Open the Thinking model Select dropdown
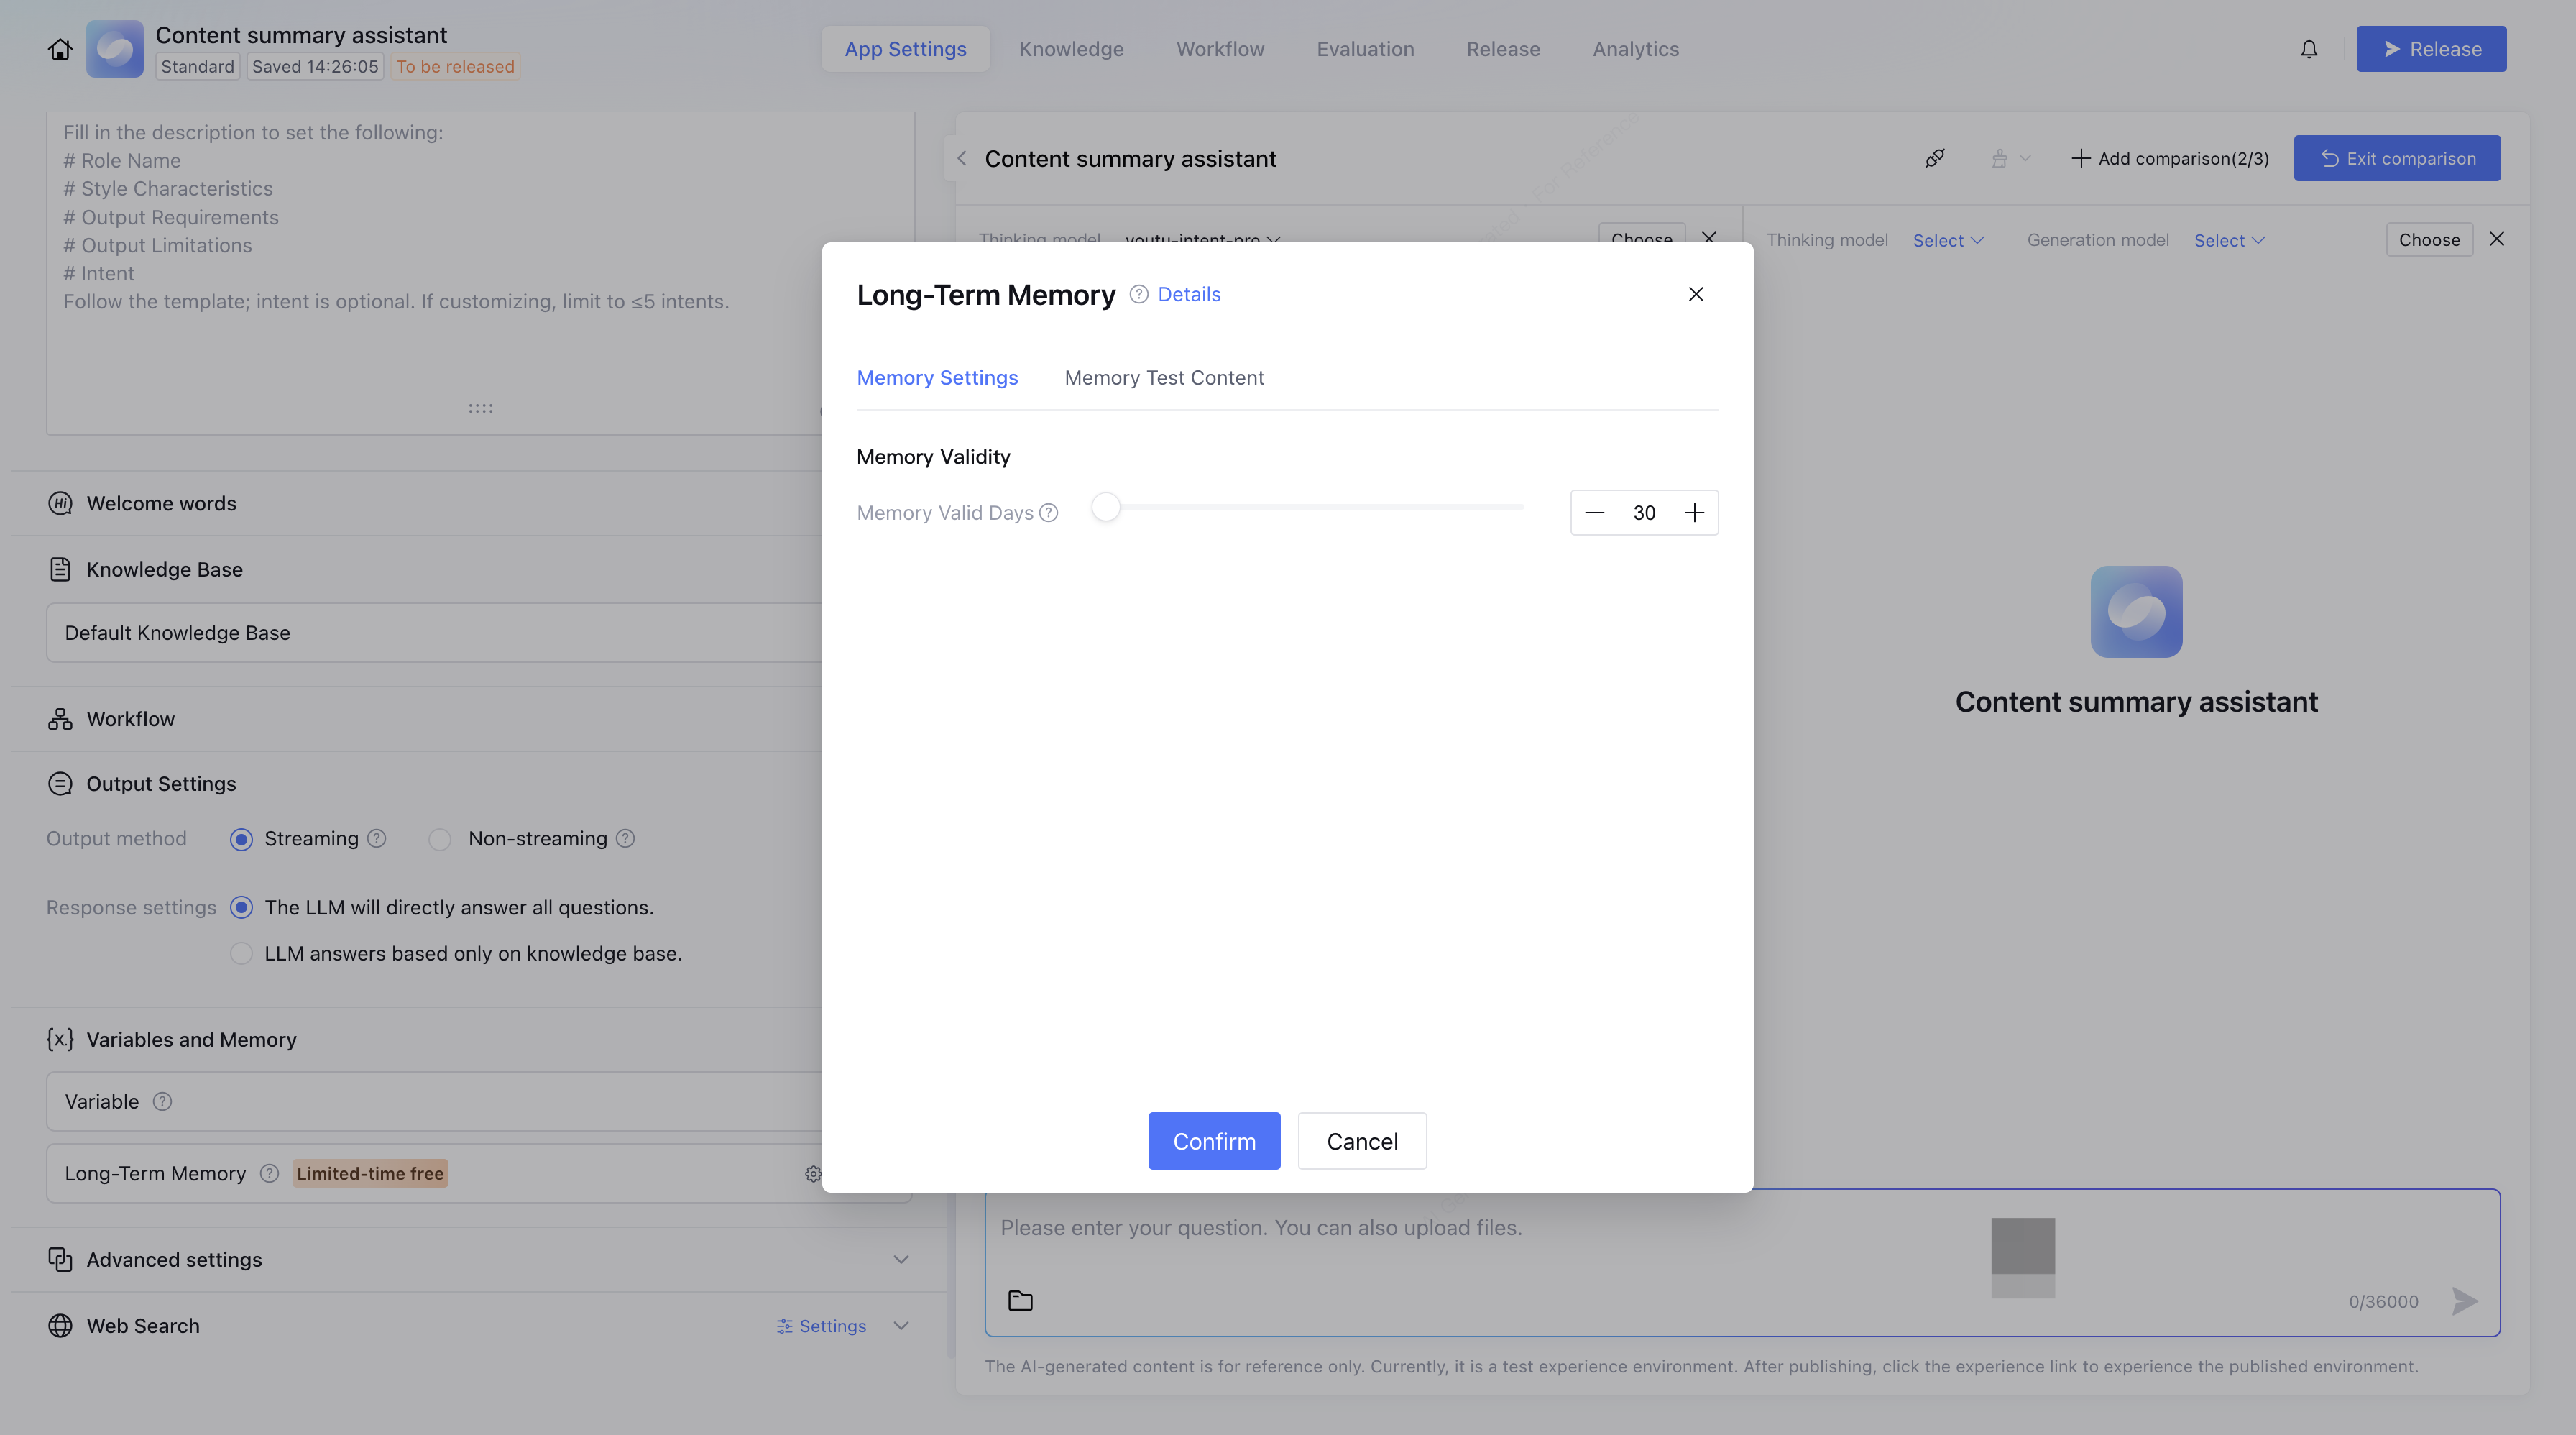This screenshot has height=1435, width=2576. click(1947, 240)
